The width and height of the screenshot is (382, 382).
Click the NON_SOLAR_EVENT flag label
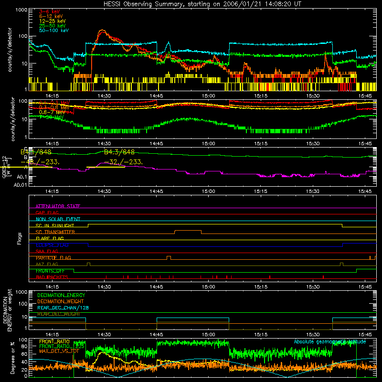coord(58,219)
